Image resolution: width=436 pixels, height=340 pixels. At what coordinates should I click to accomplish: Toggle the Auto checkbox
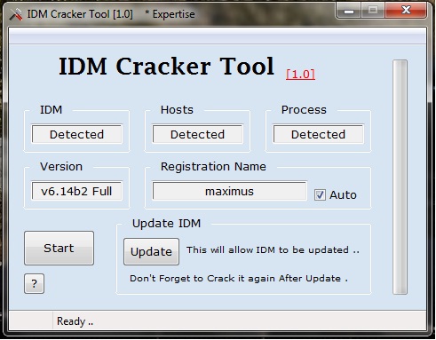320,195
